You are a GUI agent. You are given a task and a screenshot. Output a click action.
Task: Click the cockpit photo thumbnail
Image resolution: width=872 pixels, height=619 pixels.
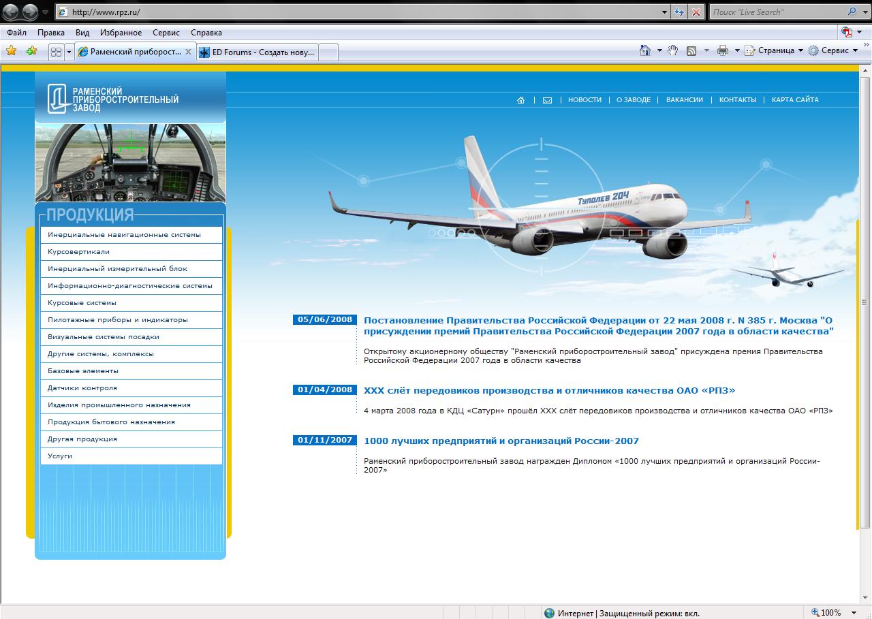pyautogui.click(x=130, y=163)
